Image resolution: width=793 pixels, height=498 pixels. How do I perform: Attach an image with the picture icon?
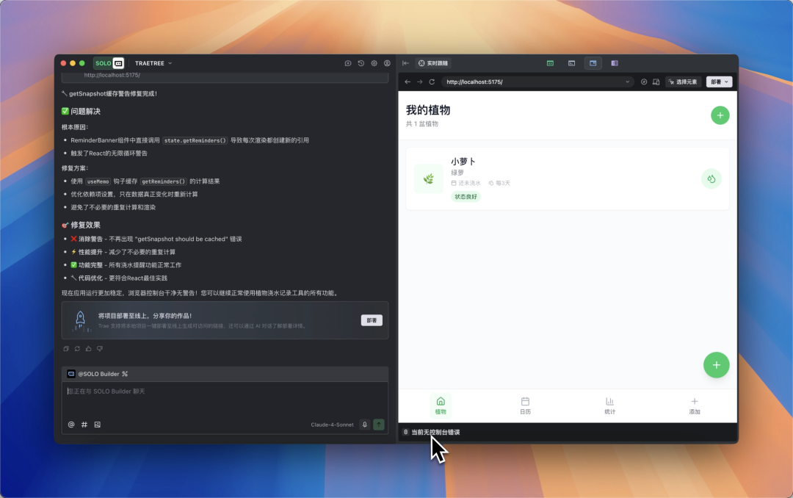(98, 425)
